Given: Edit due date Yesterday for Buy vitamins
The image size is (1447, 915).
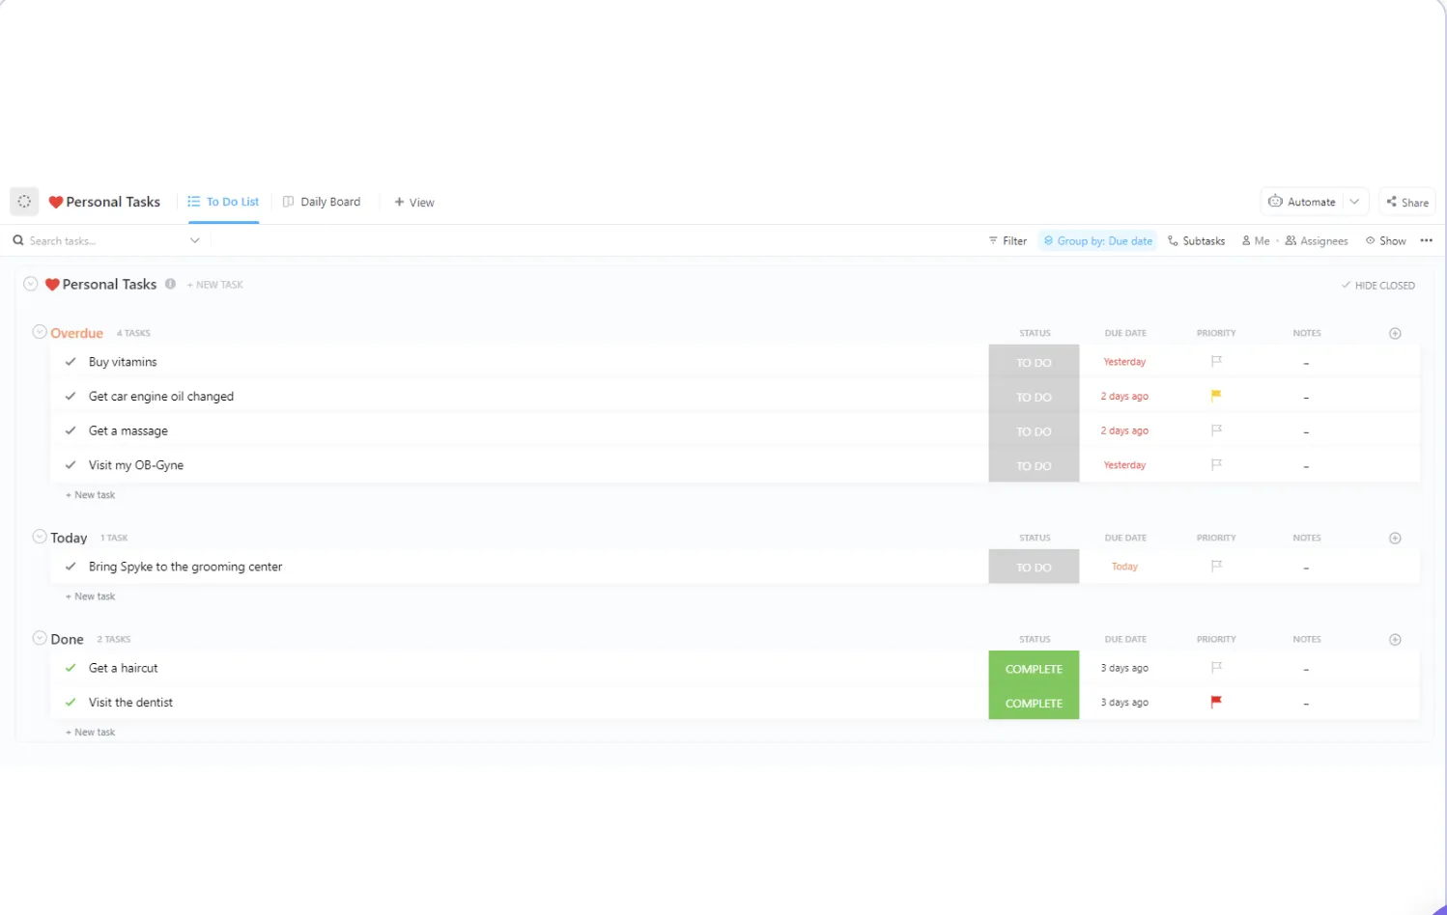Looking at the screenshot, I should pyautogui.click(x=1124, y=362).
